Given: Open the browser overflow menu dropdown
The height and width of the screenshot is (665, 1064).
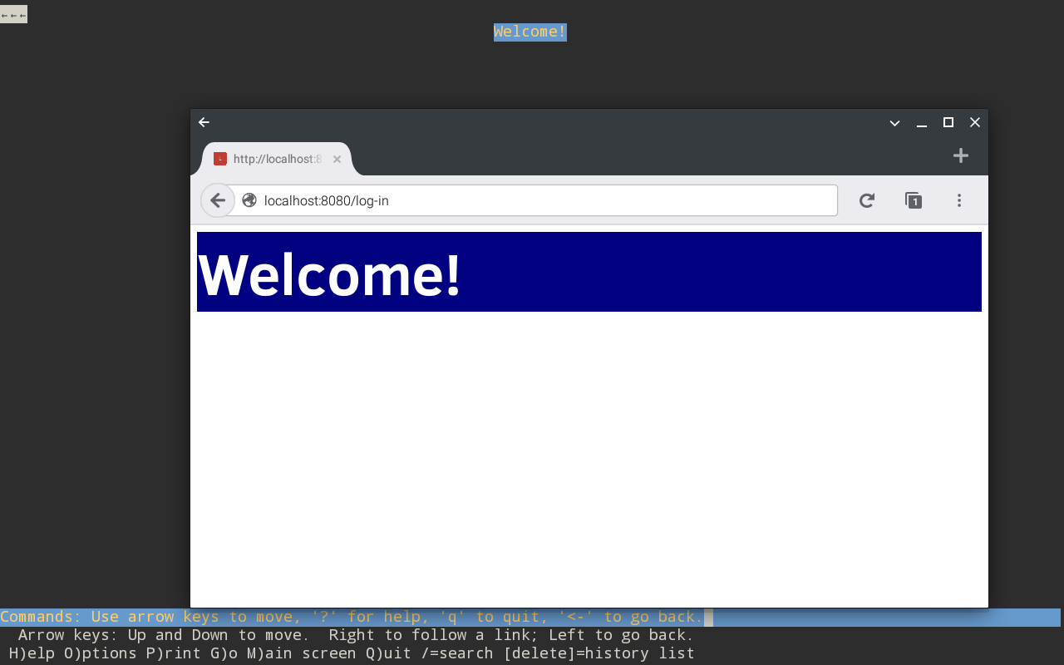Looking at the screenshot, I should click(958, 200).
